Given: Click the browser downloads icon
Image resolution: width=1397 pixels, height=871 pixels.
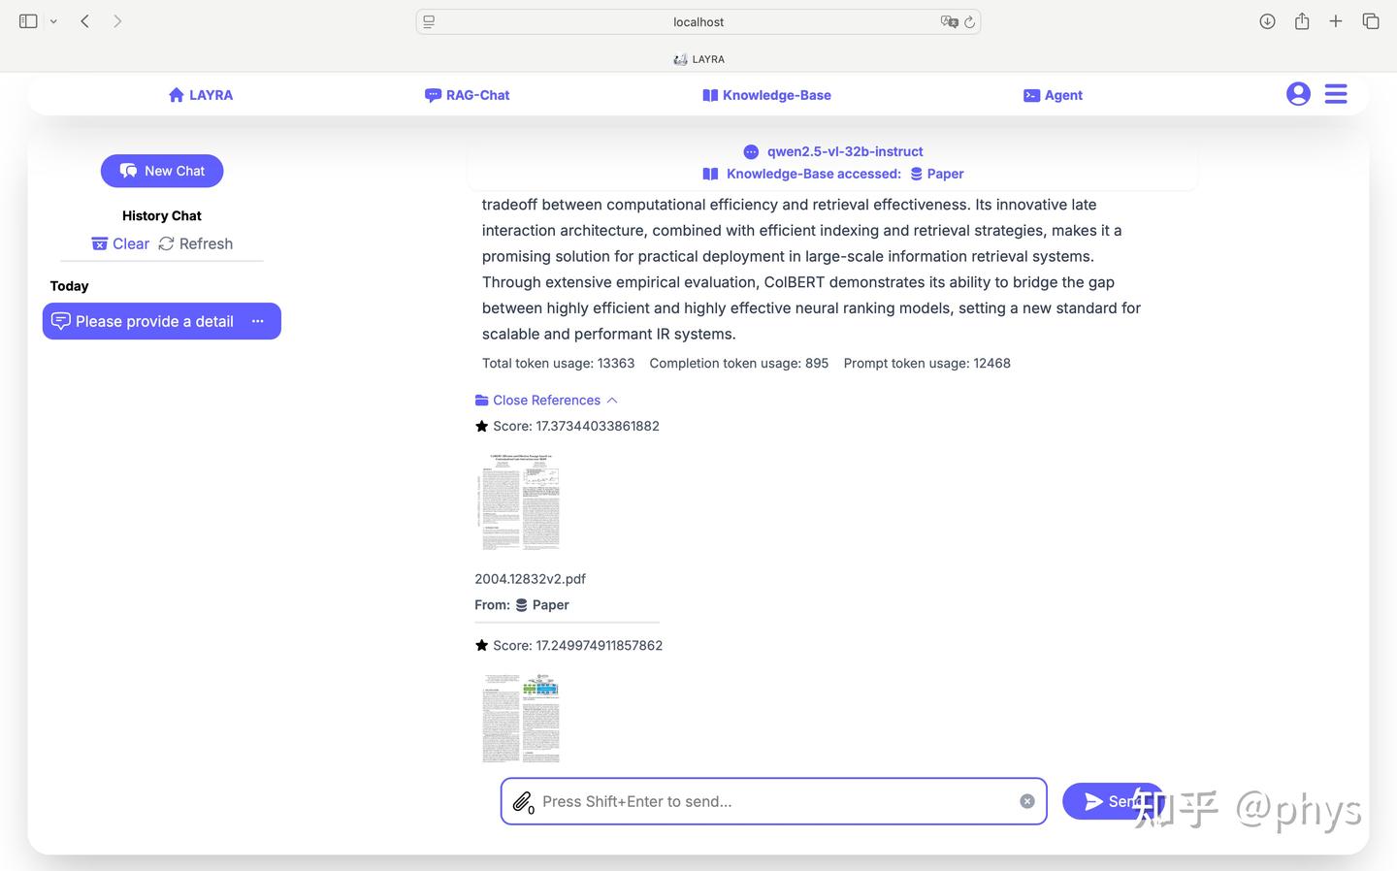Looking at the screenshot, I should [1267, 21].
